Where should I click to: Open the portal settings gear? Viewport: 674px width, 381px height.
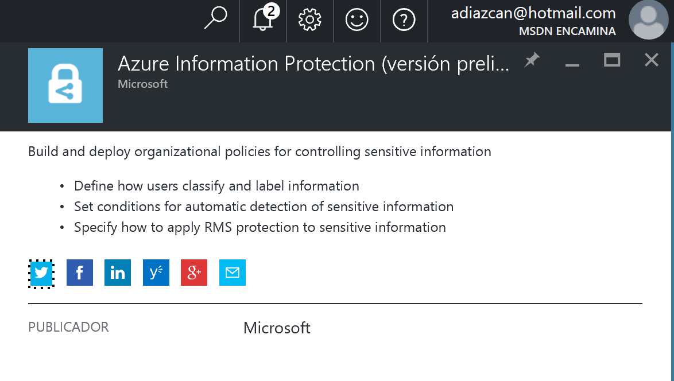point(309,19)
